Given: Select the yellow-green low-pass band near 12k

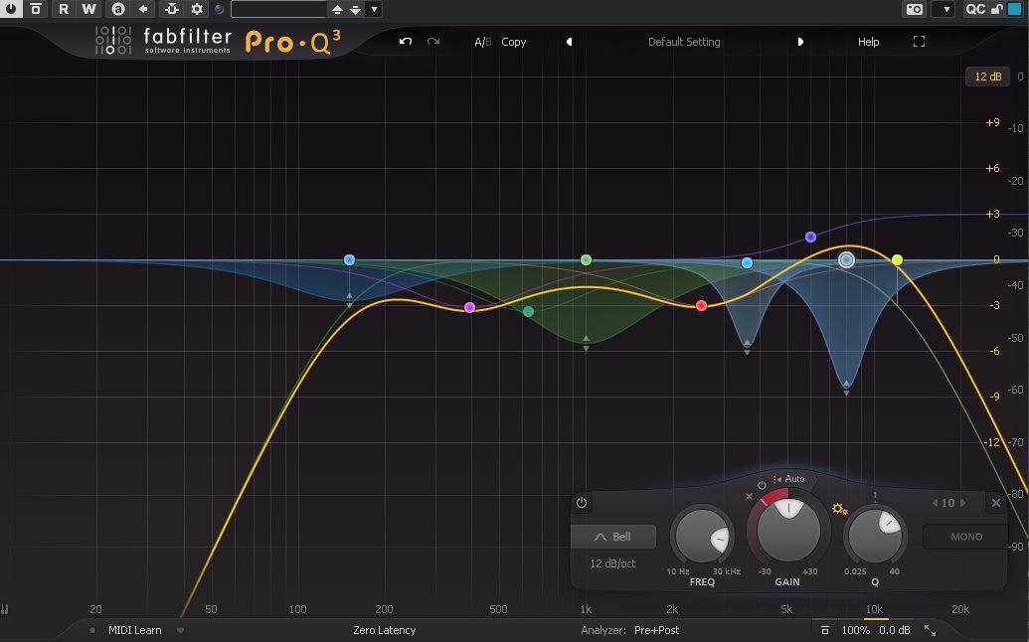Looking at the screenshot, I should pos(897,259).
